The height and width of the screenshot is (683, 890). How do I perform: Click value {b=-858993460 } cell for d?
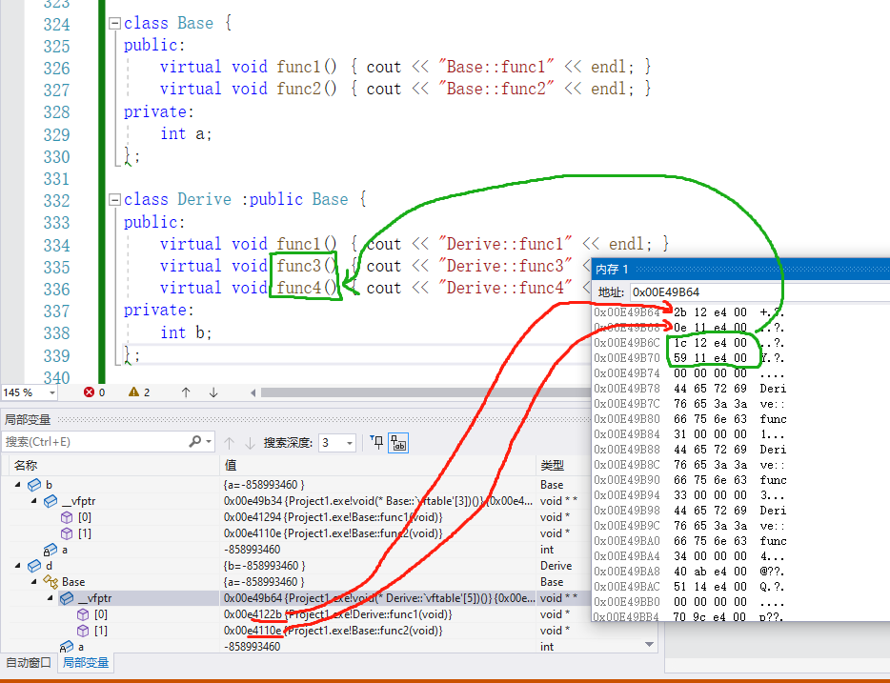coord(265,566)
